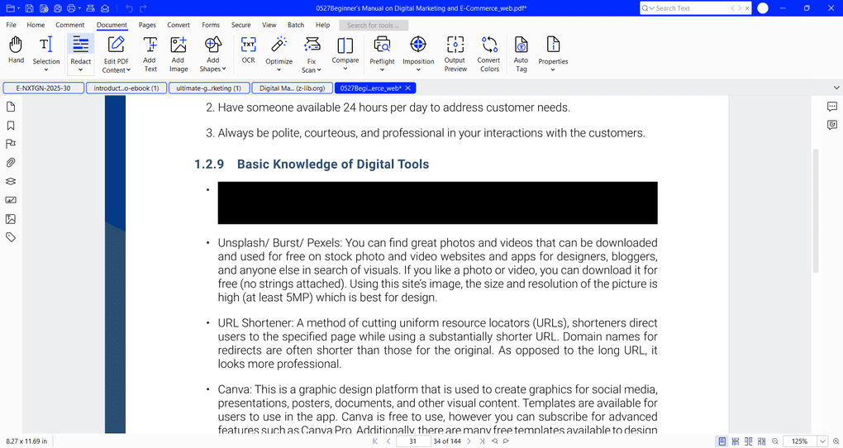The height and width of the screenshot is (448, 843).
Task: Click the Compare documents icon
Action: click(345, 45)
